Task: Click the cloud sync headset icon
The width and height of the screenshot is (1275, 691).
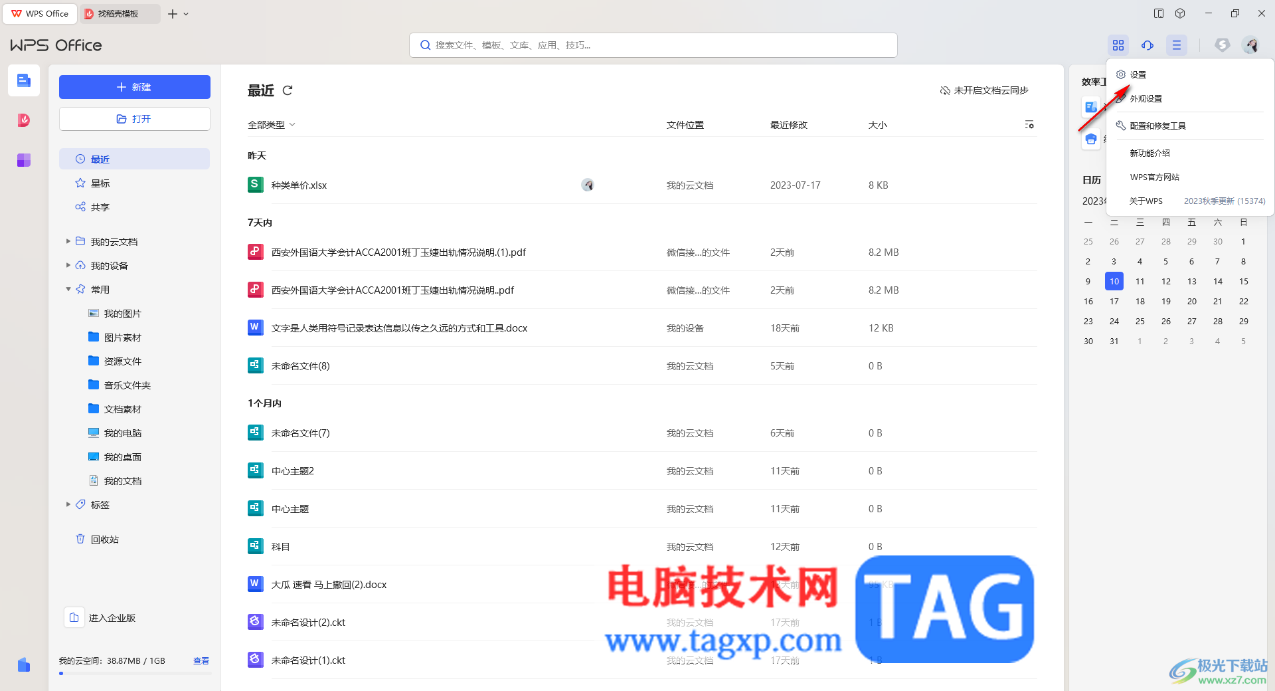Action: 1147,45
